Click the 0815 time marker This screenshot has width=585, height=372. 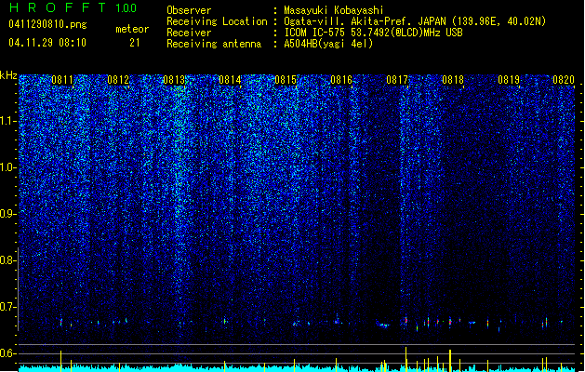pos(286,80)
